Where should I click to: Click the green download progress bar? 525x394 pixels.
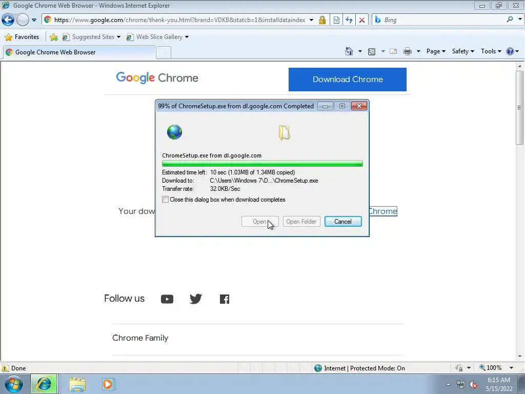click(262, 164)
